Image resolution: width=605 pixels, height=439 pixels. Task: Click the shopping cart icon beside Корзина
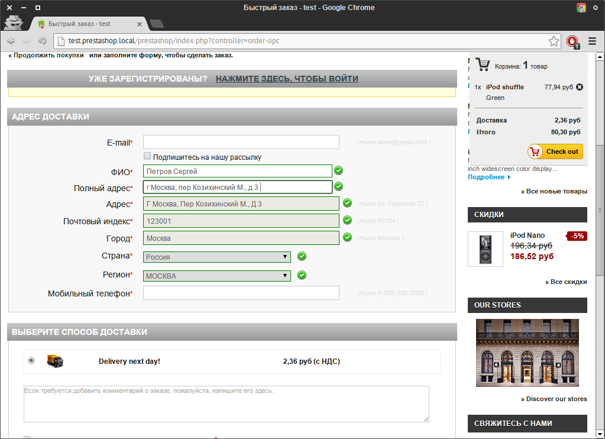coord(483,64)
